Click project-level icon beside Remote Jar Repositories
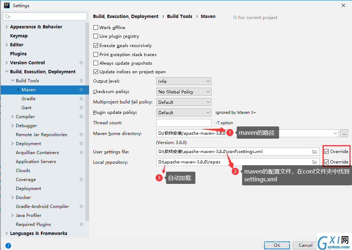The image size is (352, 250). (81, 134)
